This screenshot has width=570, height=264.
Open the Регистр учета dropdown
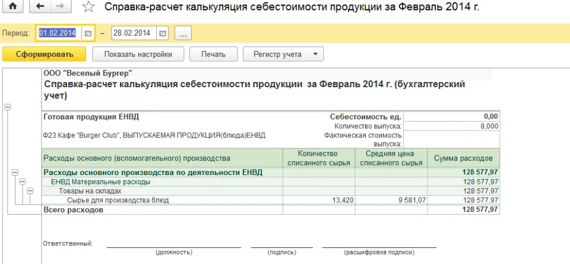point(283,54)
